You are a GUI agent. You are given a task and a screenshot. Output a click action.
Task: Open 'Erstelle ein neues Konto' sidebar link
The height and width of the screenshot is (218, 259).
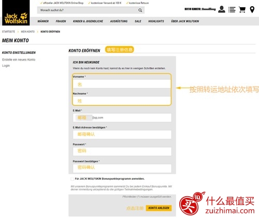click(19, 60)
